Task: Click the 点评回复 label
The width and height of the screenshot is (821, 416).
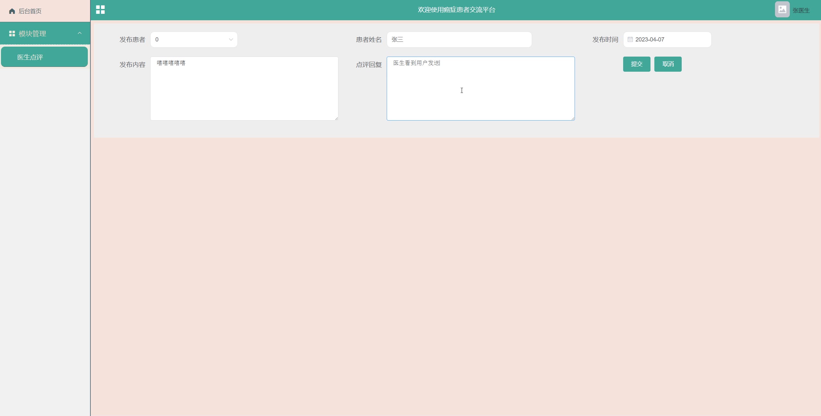Action: [x=369, y=65]
